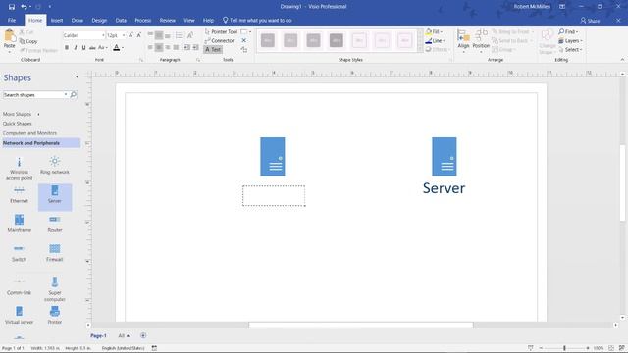The width and height of the screenshot is (628, 353).
Task: Toggle italic formatting
Action: (x=76, y=48)
